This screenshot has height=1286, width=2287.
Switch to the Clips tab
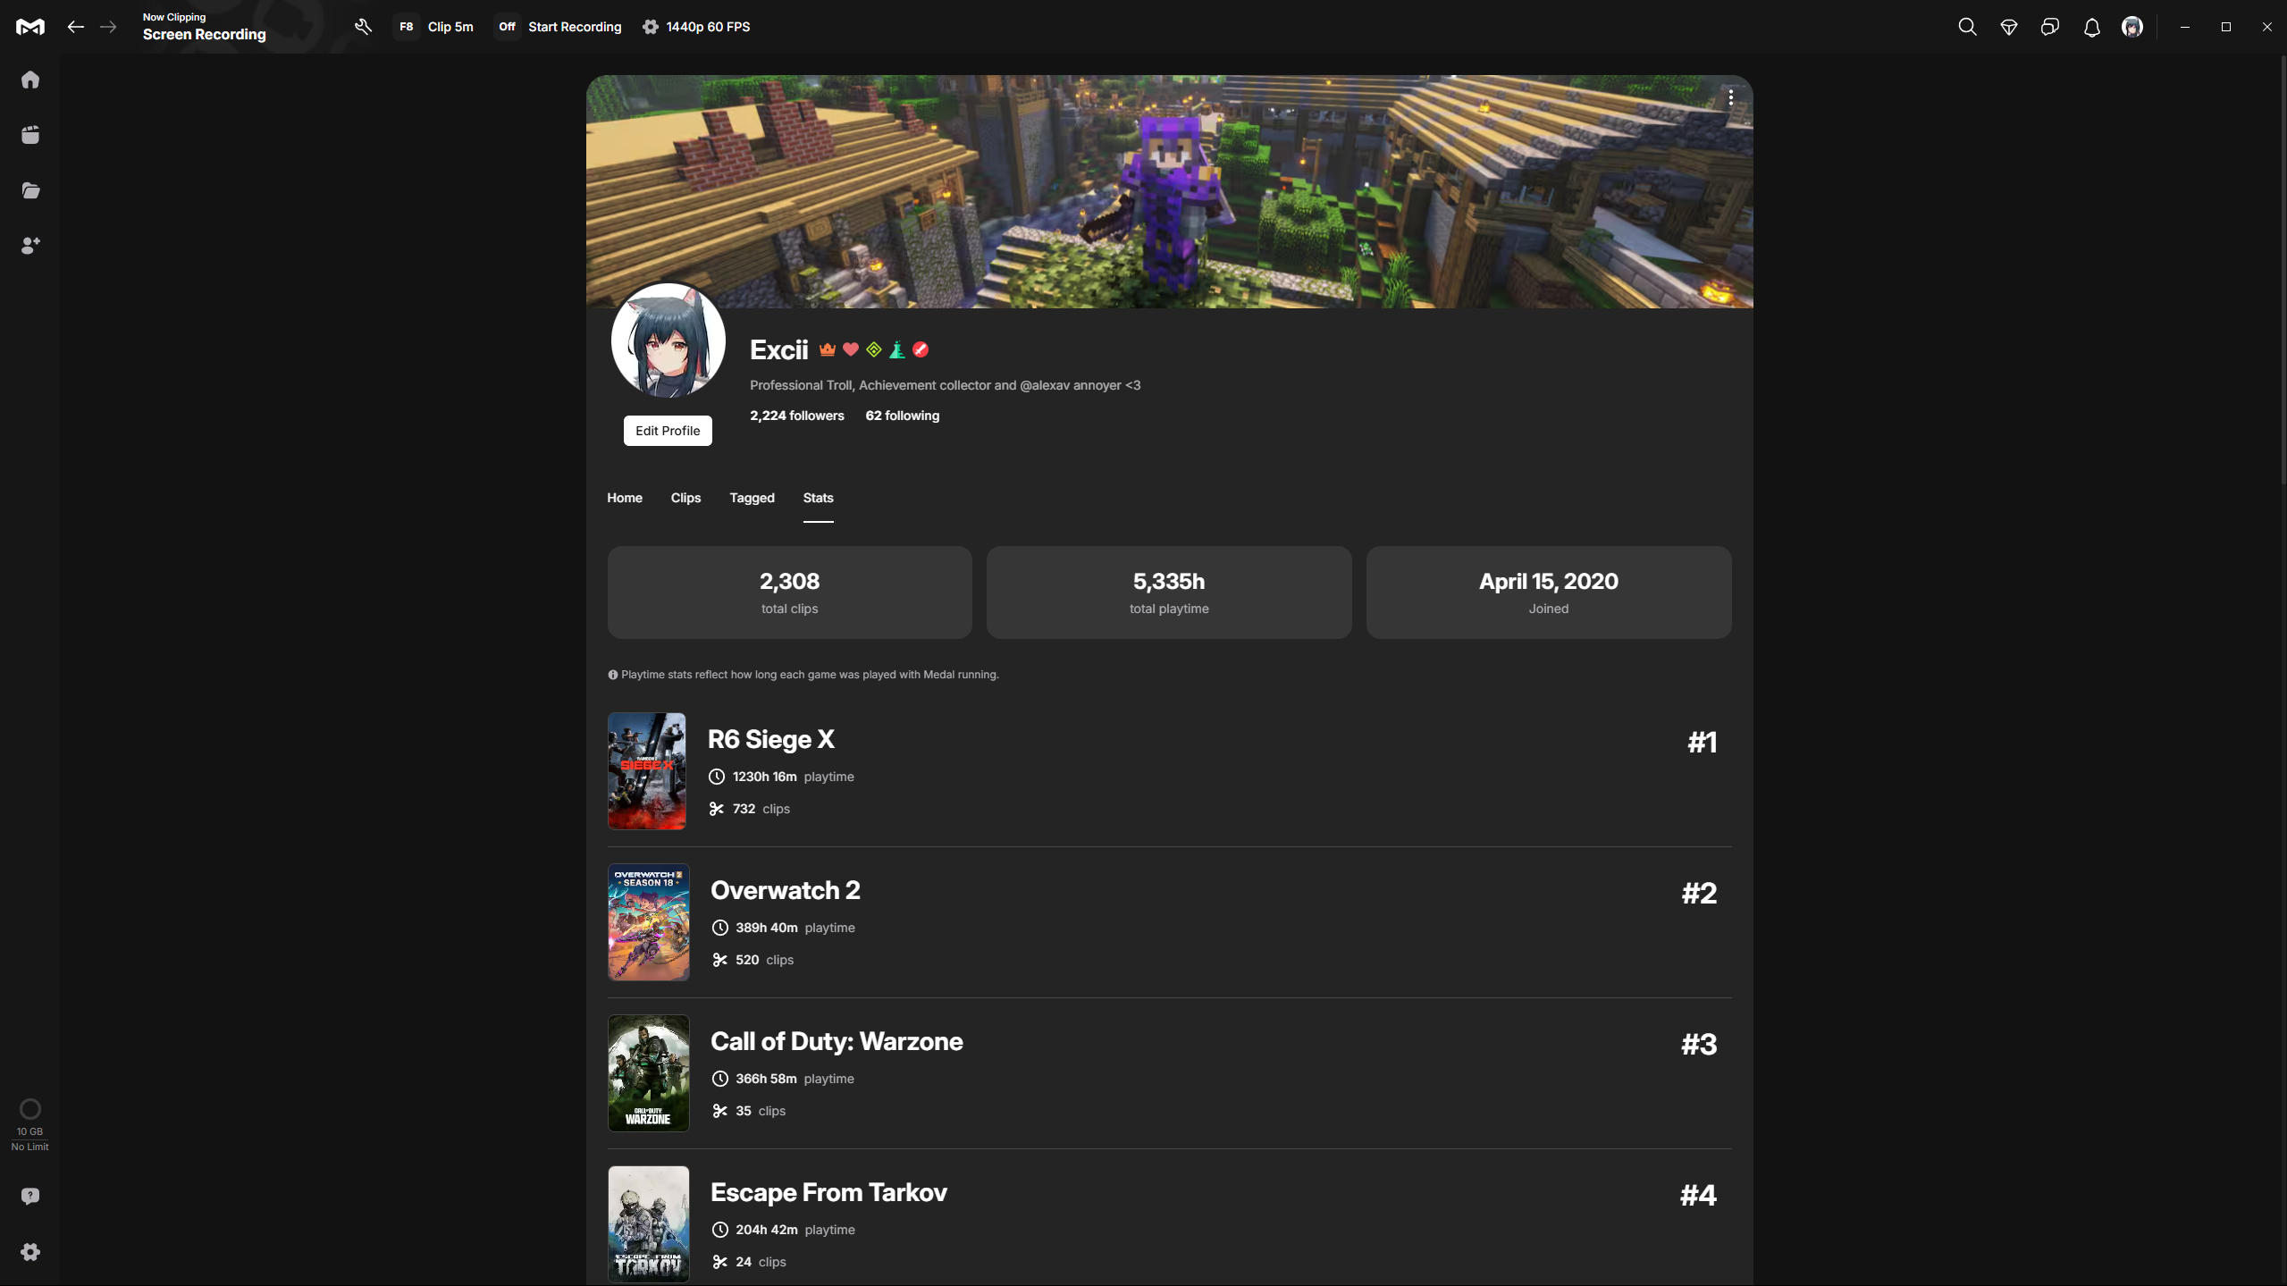click(685, 498)
